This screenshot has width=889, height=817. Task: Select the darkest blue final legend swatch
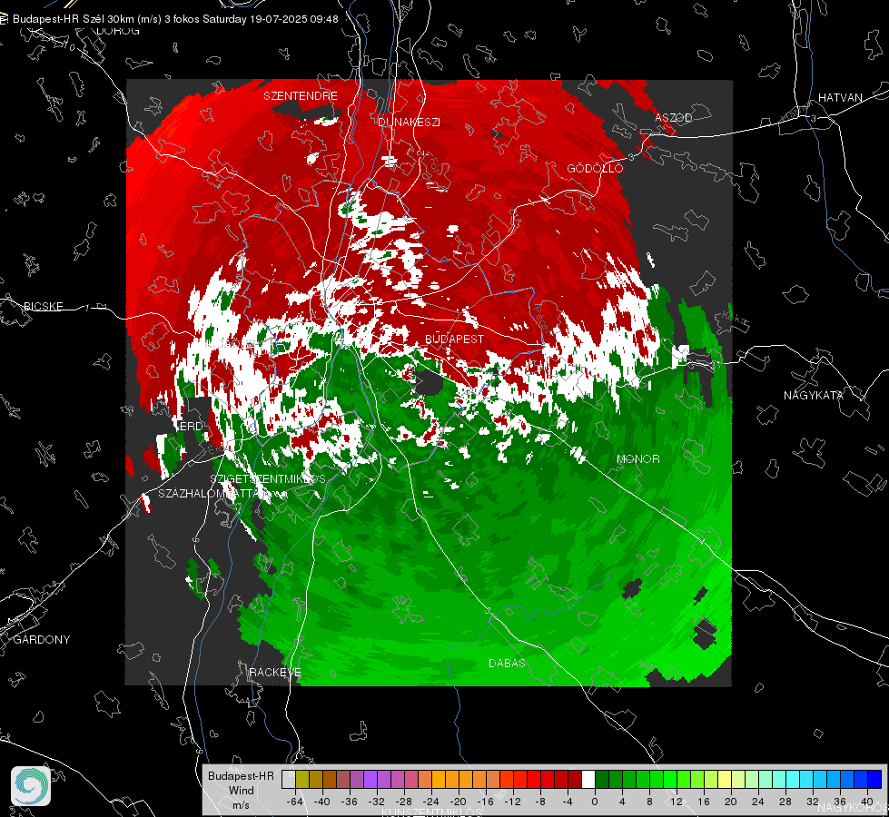pos(874,779)
